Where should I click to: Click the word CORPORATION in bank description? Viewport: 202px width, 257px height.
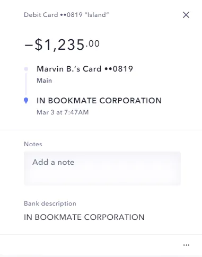tap(114, 217)
